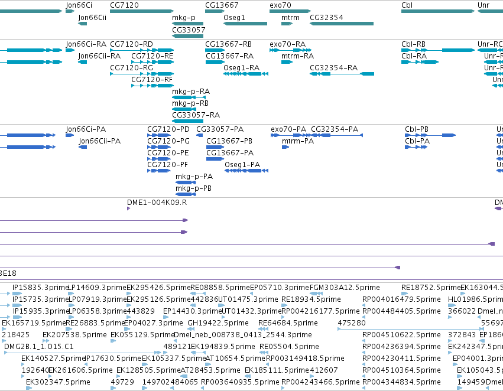Open transcript label CG33057-RA
This screenshot has width=503, height=391.
[196, 115]
